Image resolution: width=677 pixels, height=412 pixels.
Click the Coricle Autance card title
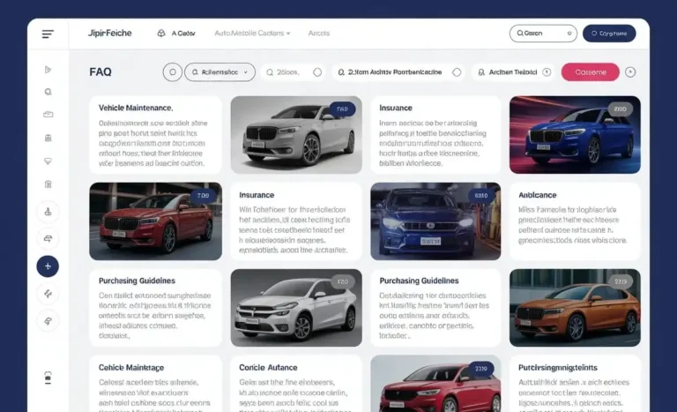click(x=268, y=368)
